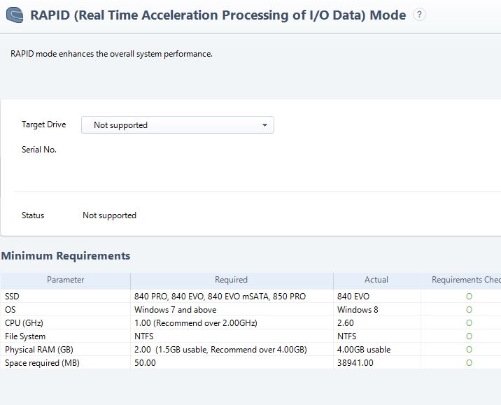The width and height of the screenshot is (501, 405).
Task: Click the OS row requirement check mark
Action: coord(469,310)
